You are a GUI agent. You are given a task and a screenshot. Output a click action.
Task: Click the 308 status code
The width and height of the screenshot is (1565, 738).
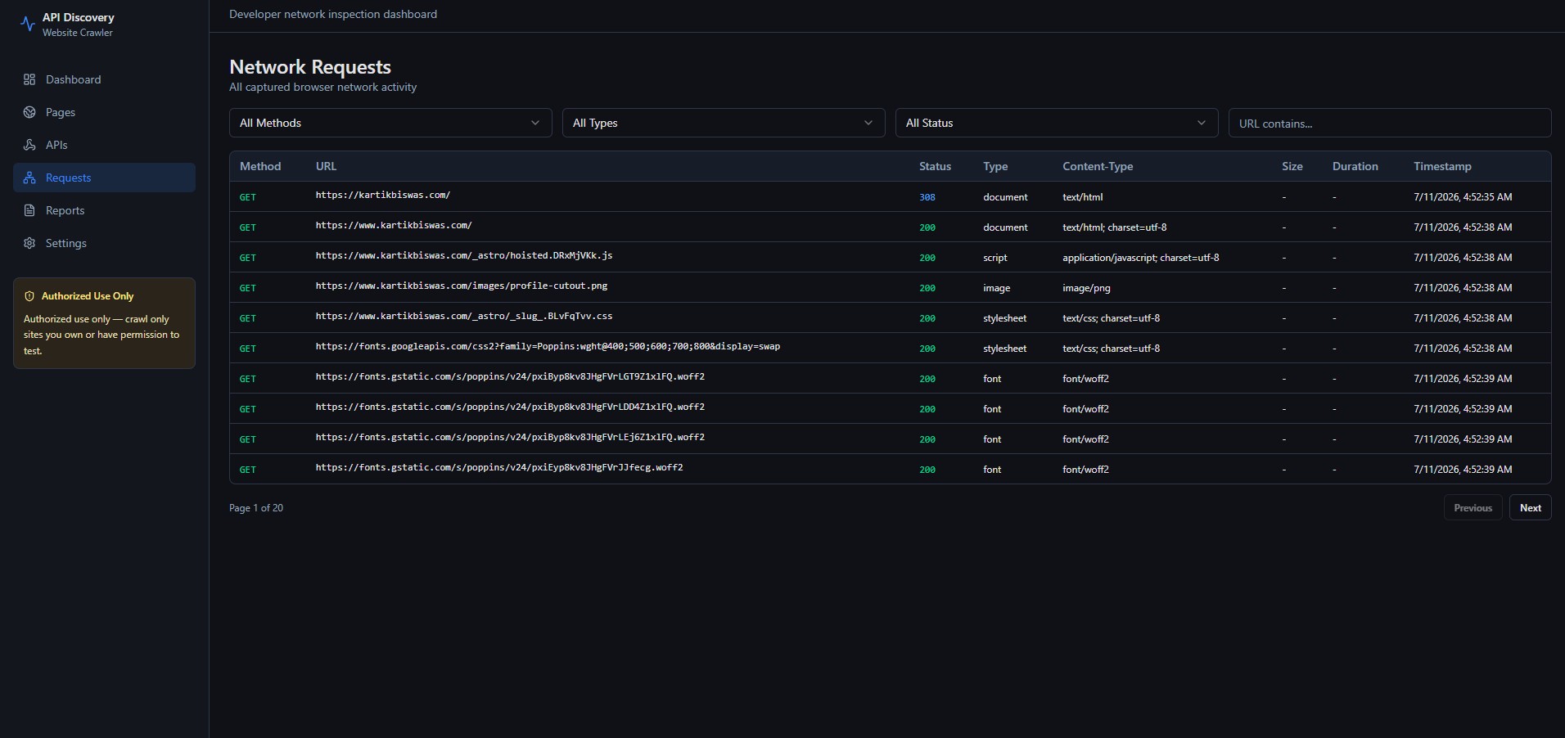click(927, 197)
